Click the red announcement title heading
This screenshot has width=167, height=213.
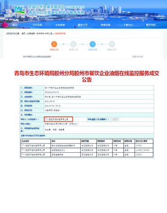point(87,76)
